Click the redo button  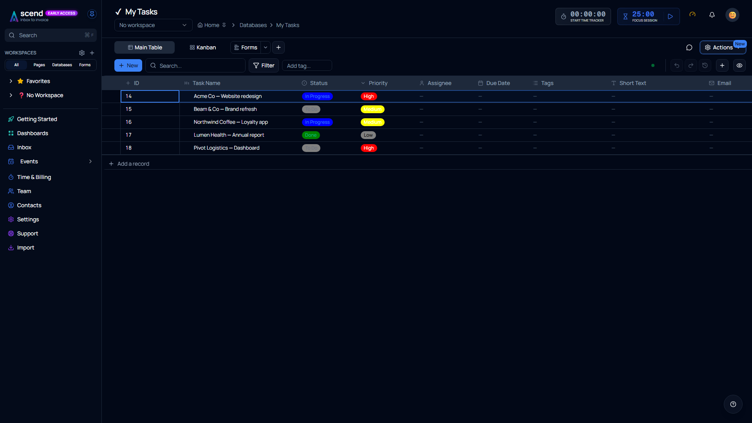pos(691,65)
